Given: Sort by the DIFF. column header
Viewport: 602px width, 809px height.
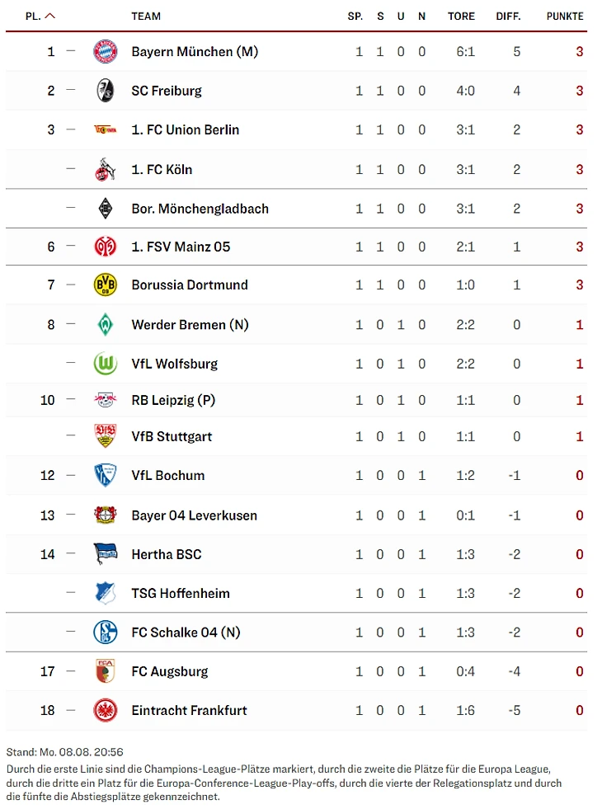Looking at the screenshot, I should pyautogui.click(x=508, y=16).
